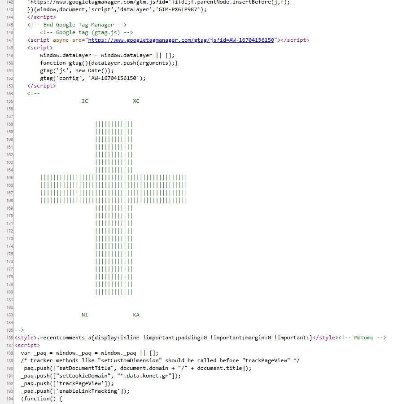Click 'window.dataLayer' on line 149
The height and width of the screenshot is (404, 402).
click(66, 55)
